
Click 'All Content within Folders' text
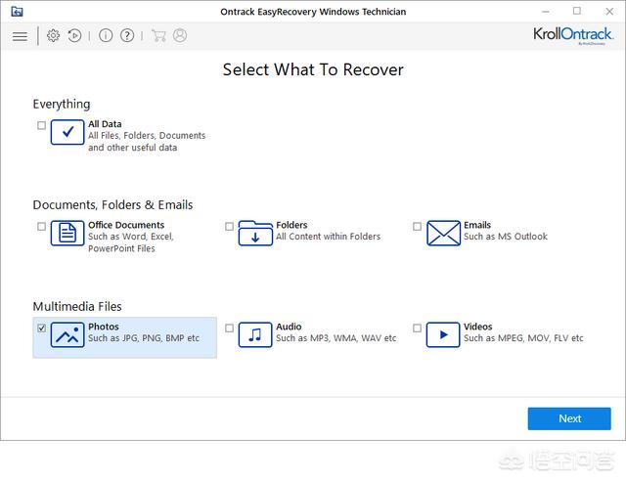pos(329,237)
